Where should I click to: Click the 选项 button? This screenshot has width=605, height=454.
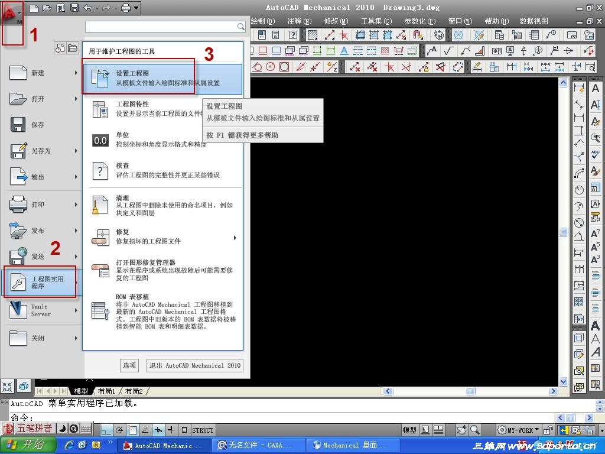129,365
